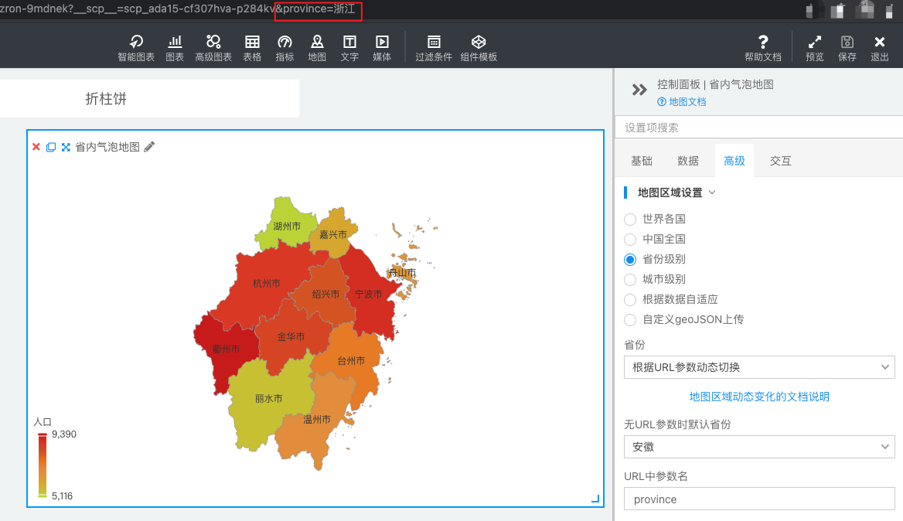Open the default province dropdown 安徽
The height and width of the screenshot is (521, 903).
coord(759,447)
